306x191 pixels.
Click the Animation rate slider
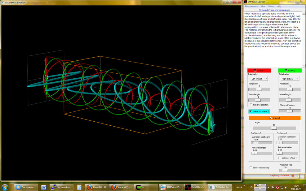coord(290,170)
